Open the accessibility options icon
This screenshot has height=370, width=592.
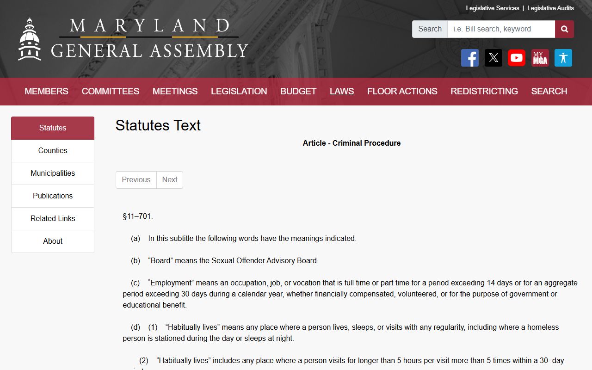563,58
